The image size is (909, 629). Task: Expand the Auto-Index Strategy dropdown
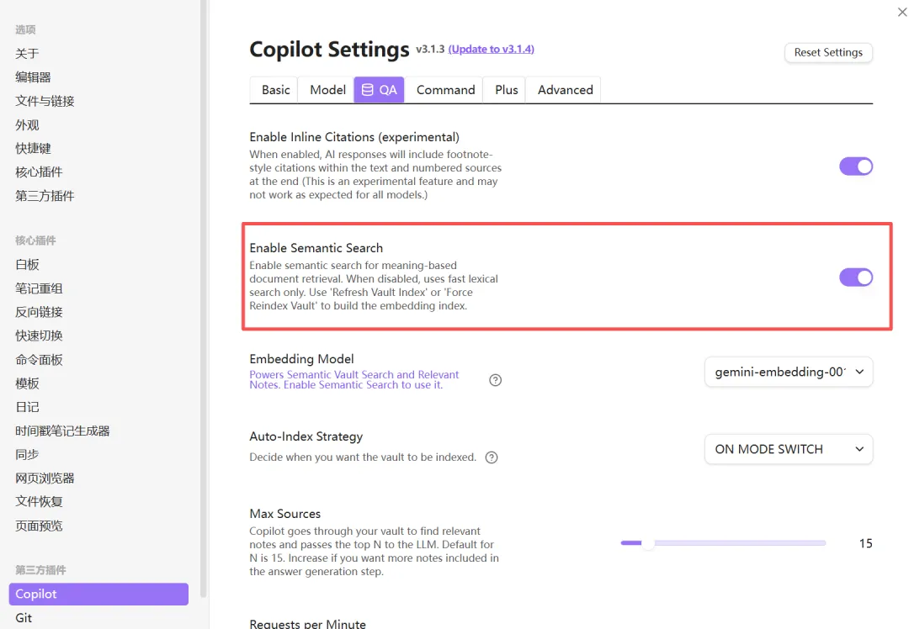788,449
